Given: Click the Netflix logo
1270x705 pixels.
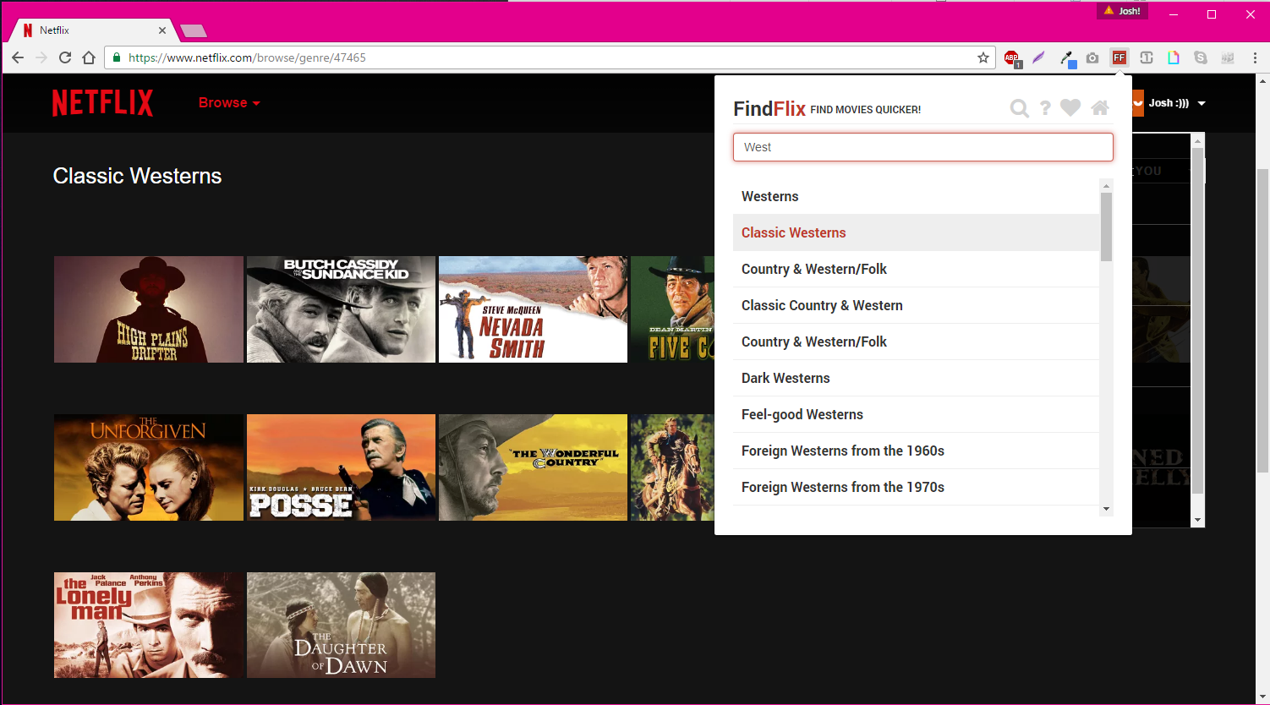Looking at the screenshot, I should pos(101,102).
